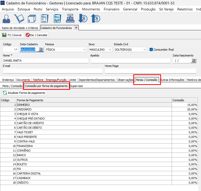This screenshot has width=201, height=191.
Task: Expand the Pessoa dropdown
Action: coord(85,50)
